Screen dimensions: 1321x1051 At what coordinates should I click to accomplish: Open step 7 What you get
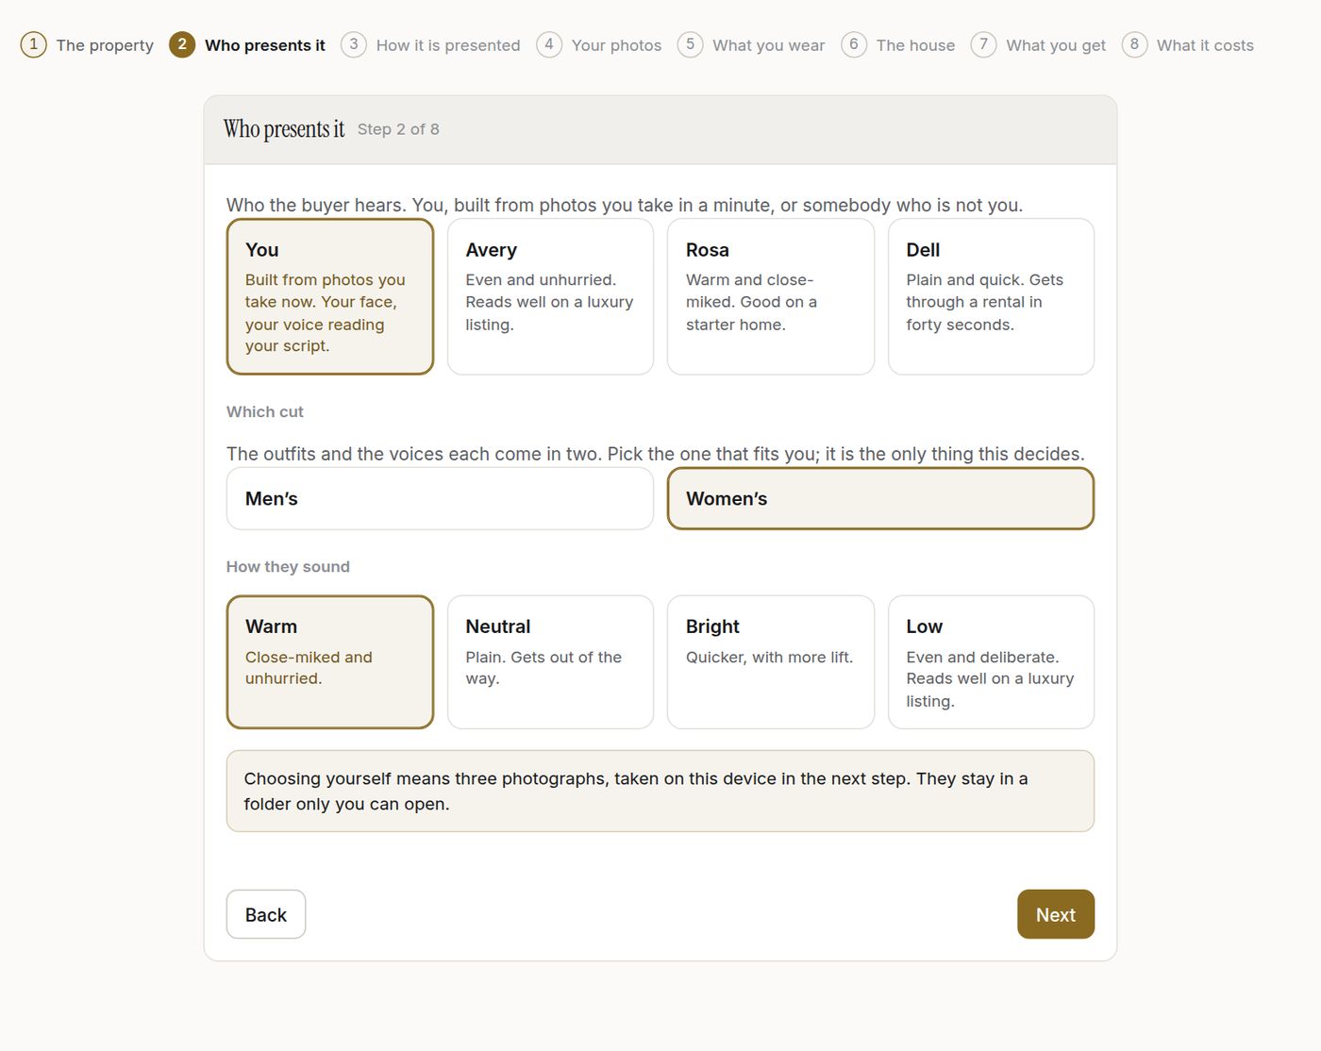click(1038, 45)
